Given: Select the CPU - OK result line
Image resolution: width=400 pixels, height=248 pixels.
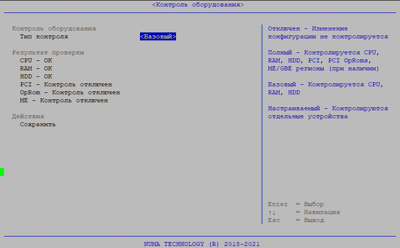Looking at the screenshot, I should pos(36,60).
